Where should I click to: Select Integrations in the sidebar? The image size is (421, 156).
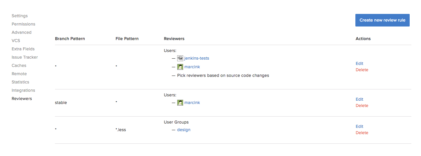click(23, 90)
